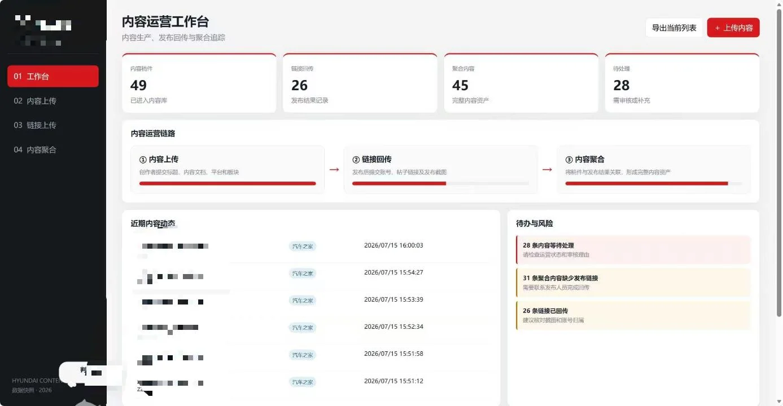Click 汽车之家 tag in 16:00:03 row

303,246
